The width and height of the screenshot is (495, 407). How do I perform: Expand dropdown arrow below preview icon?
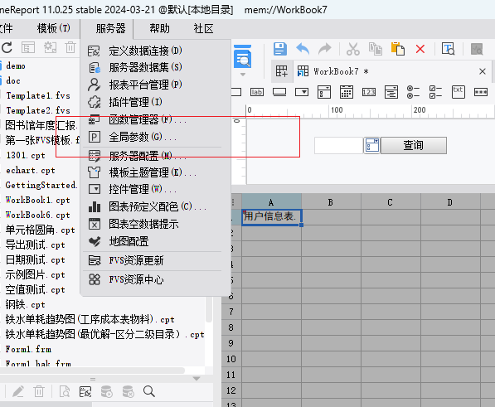click(x=243, y=75)
